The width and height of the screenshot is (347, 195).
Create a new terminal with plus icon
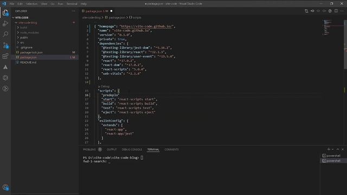click(x=329, y=149)
